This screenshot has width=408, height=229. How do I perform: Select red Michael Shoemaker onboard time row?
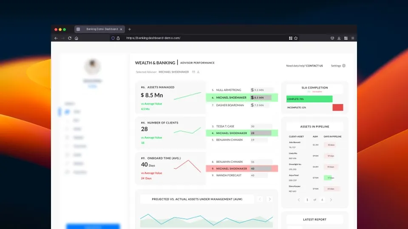pyautogui.click(x=242, y=168)
